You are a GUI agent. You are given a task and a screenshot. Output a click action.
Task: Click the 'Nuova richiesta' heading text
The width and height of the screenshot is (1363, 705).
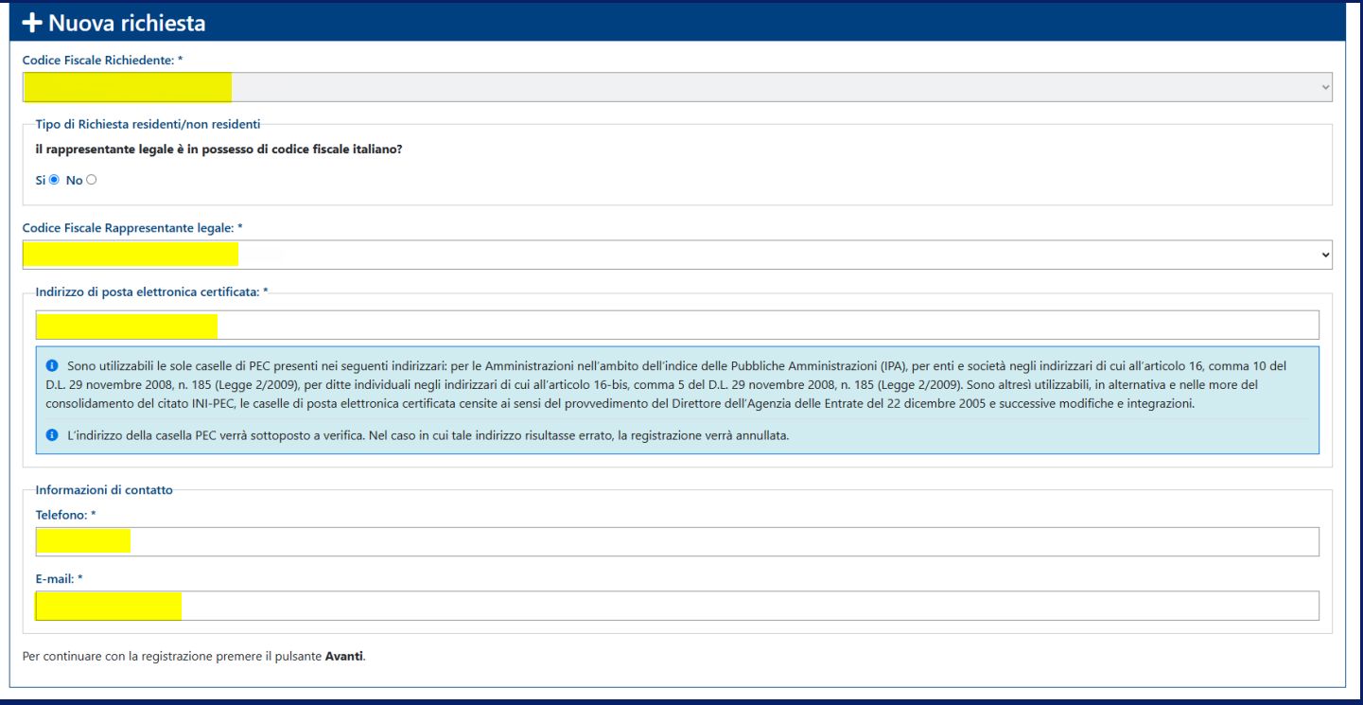coord(127,23)
